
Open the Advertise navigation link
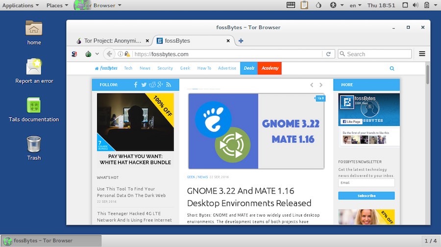(x=227, y=68)
